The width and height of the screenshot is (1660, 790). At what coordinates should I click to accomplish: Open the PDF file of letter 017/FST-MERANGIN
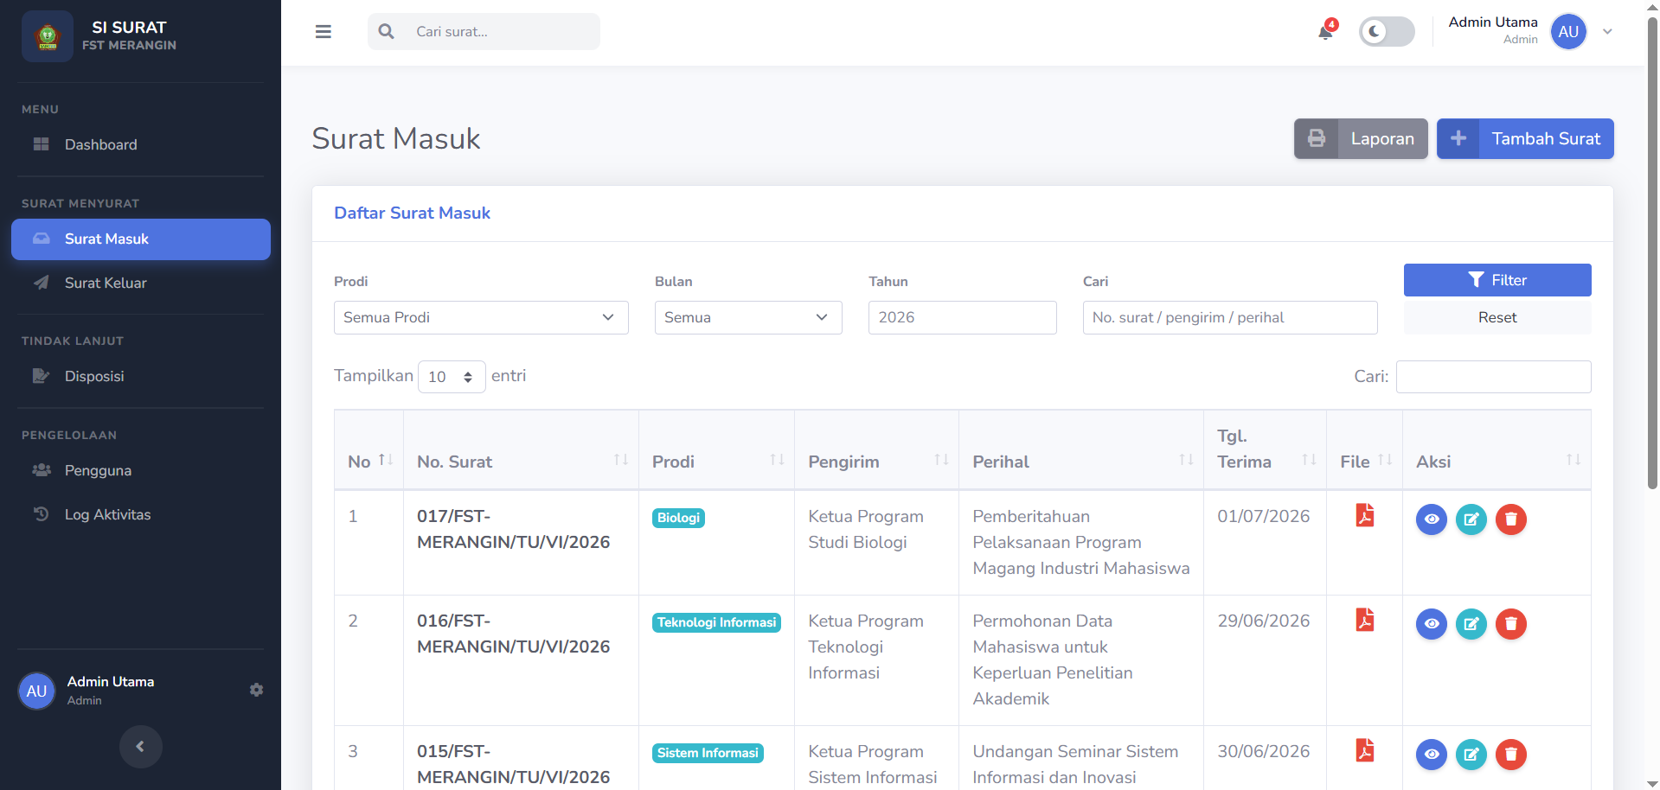(1365, 515)
